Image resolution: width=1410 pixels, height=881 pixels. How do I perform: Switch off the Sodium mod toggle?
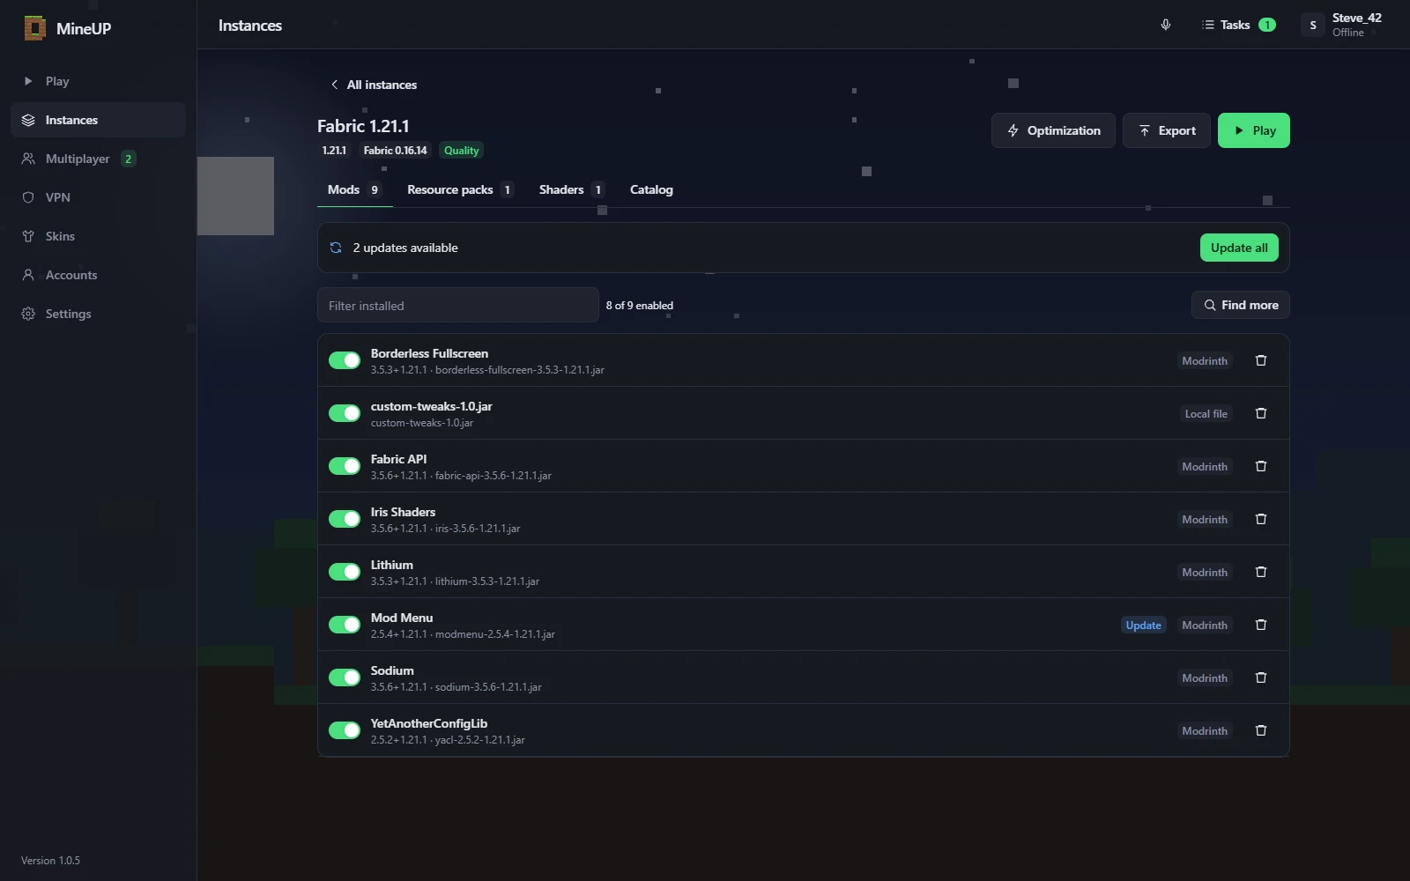point(345,677)
